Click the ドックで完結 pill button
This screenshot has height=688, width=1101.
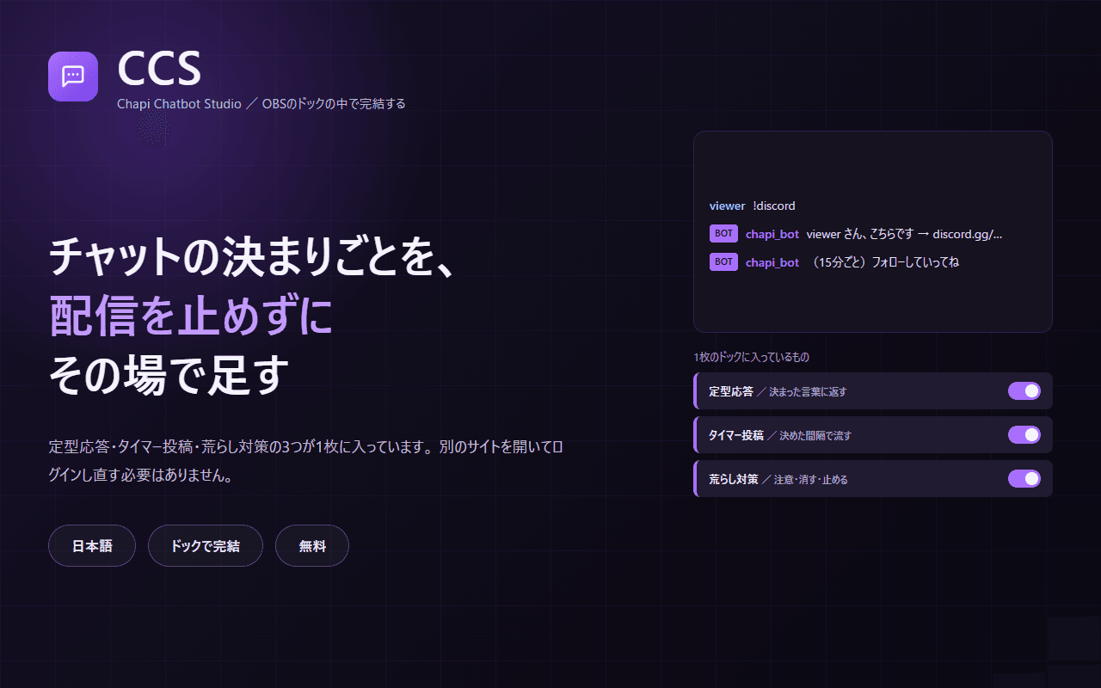point(206,546)
